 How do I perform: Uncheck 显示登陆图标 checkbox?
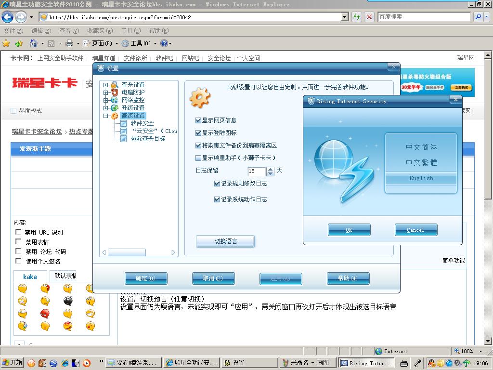click(x=198, y=133)
